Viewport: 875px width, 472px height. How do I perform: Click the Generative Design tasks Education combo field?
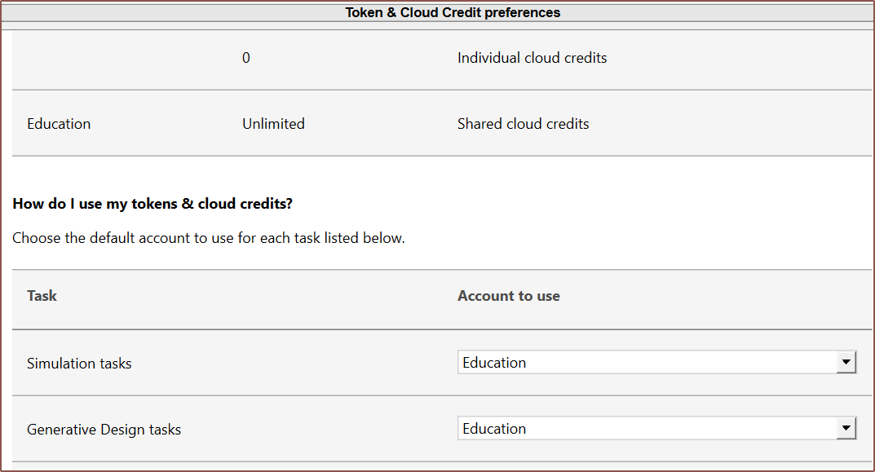(646, 429)
